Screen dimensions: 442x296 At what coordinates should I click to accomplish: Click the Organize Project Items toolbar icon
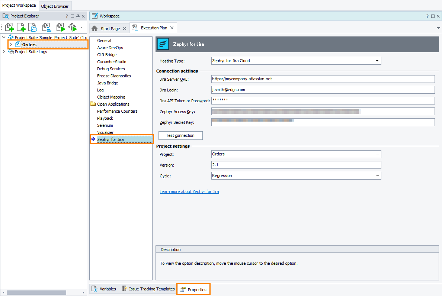pos(46,27)
